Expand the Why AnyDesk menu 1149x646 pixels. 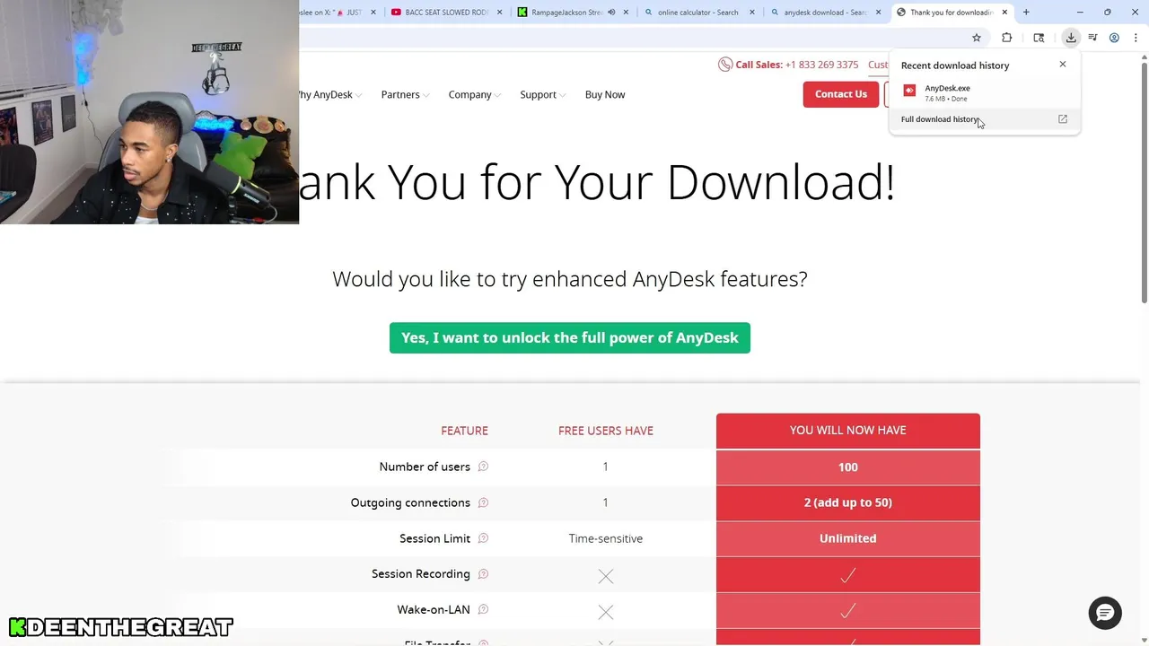(x=328, y=95)
